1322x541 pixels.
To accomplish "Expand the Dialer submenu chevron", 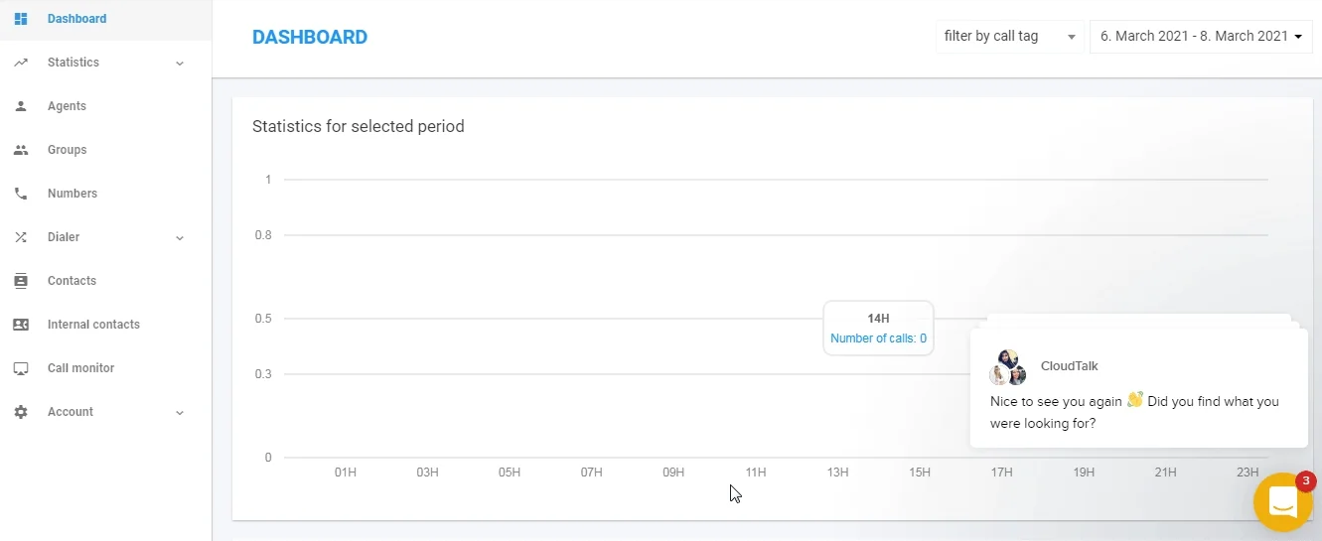I will click(x=180, y=238).
